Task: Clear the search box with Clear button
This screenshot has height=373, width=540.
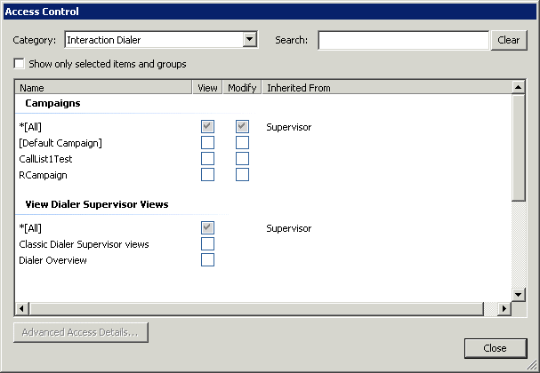Action: coord(509,40)
